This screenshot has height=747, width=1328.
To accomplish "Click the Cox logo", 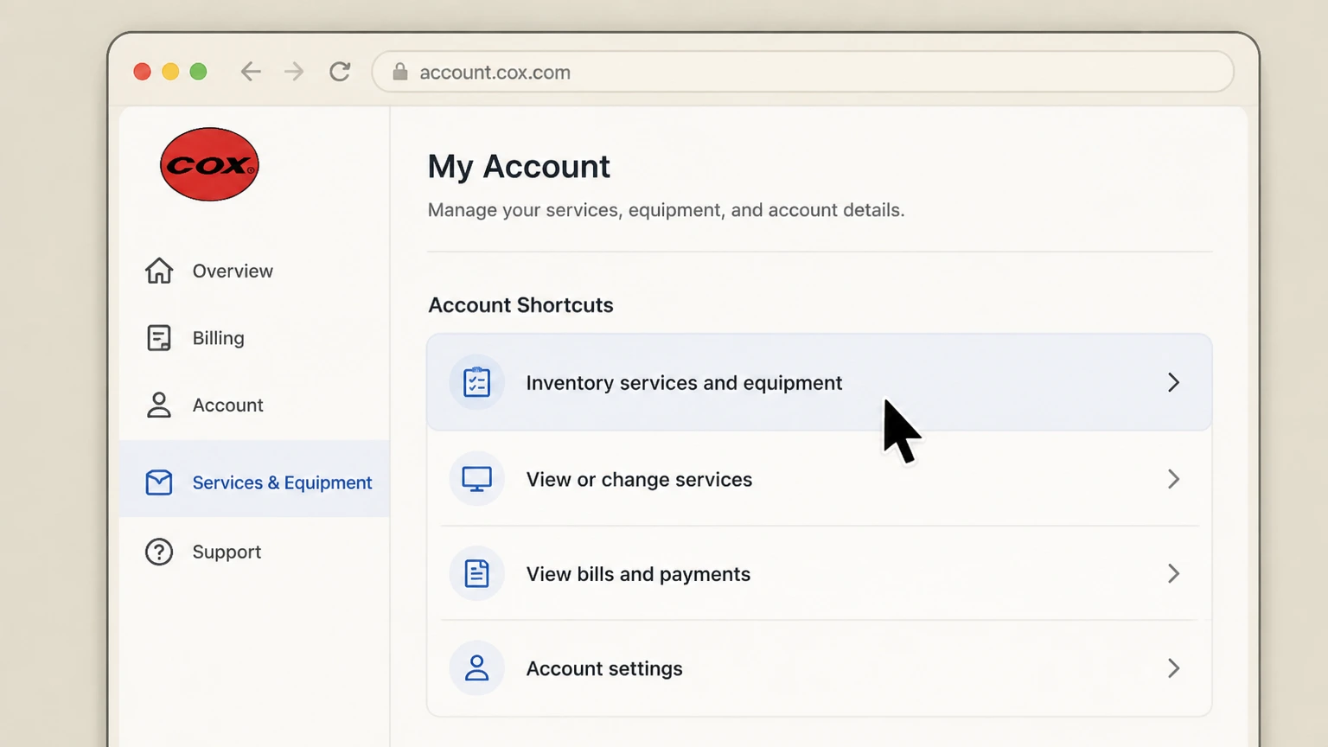I will click(209, 164).
